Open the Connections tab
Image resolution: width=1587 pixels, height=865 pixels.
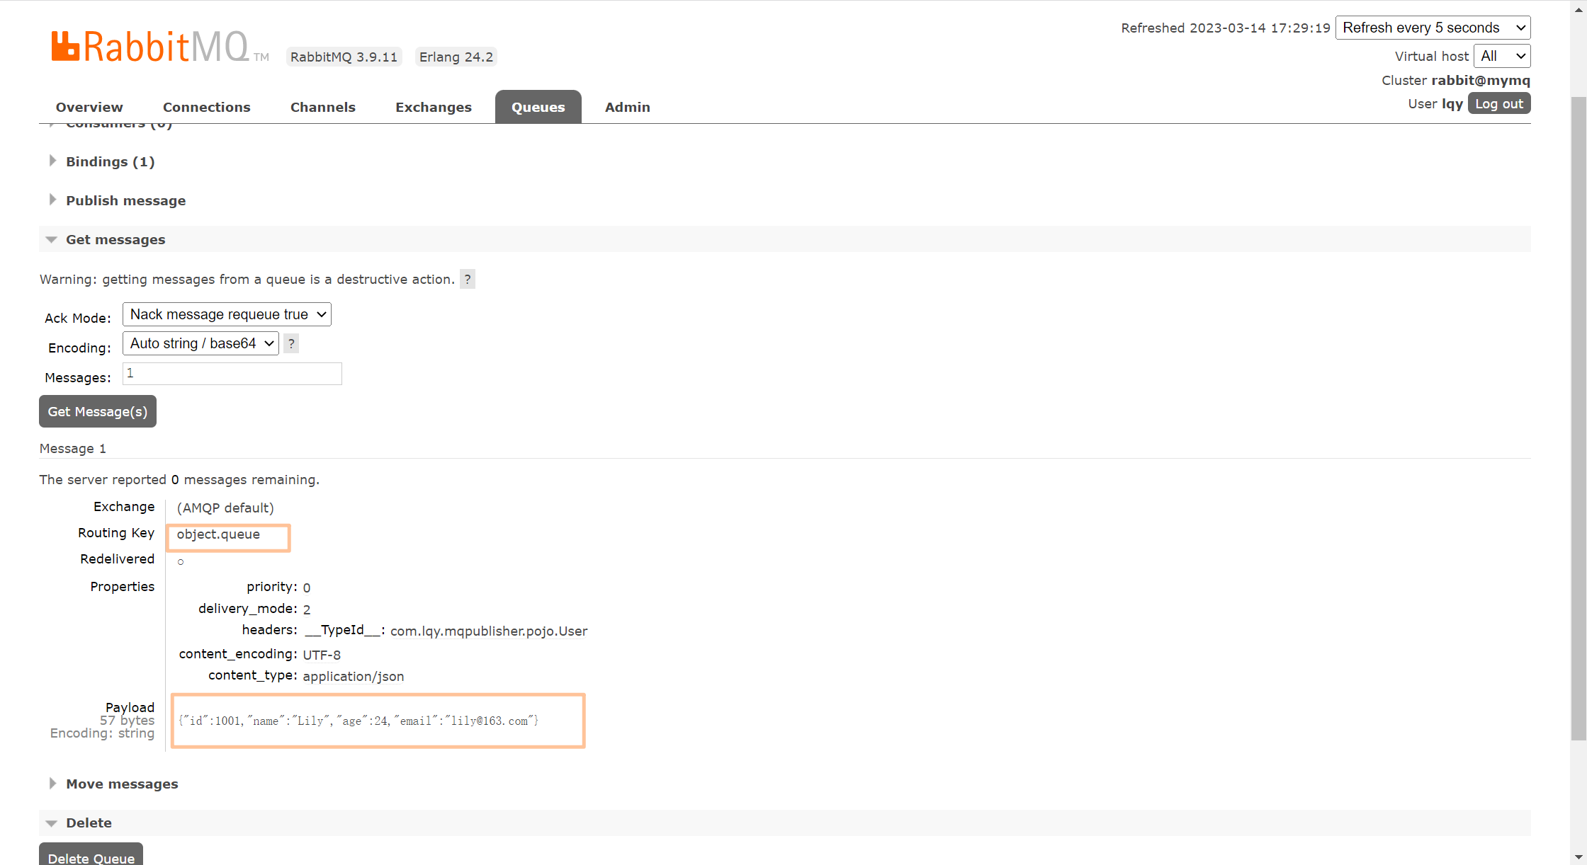206,107
